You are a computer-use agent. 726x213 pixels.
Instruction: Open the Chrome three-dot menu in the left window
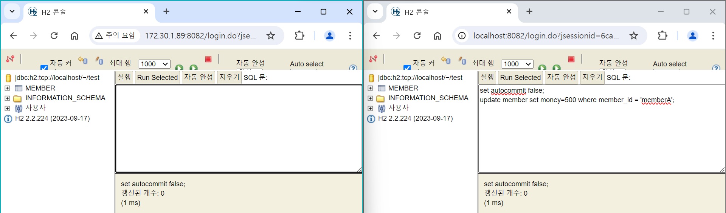pos(350,35)
